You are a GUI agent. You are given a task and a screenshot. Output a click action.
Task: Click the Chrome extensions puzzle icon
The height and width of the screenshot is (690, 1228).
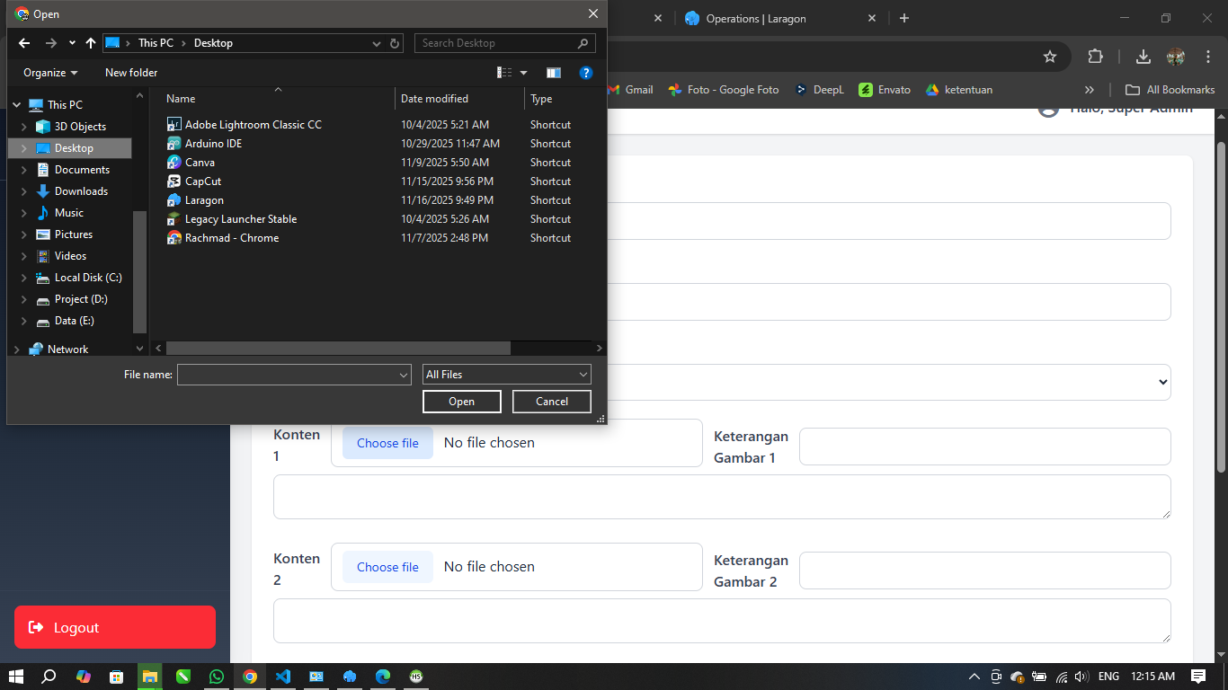[x=1095, y=57]
